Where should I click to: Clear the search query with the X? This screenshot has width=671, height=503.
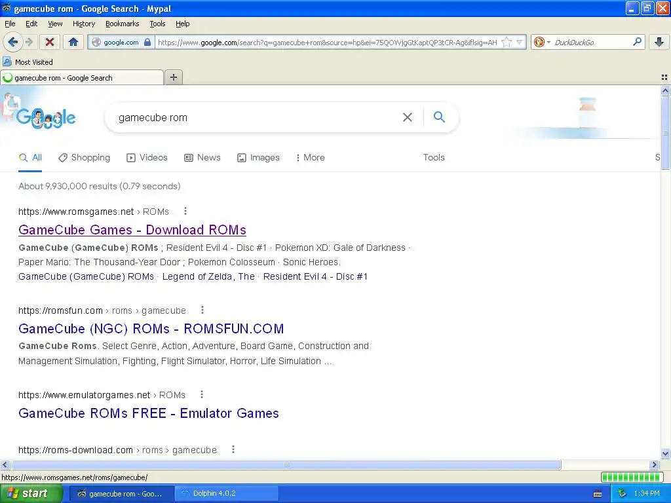coord(408,117)
